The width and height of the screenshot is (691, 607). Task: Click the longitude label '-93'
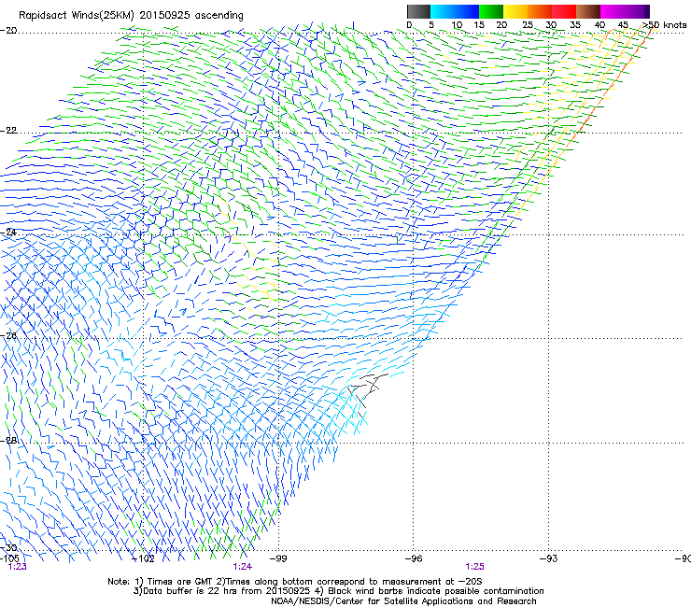(x=549, y=558)
